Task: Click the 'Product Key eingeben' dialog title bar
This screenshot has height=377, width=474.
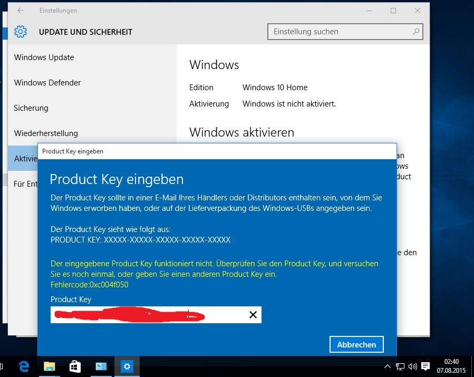Action: tap(217, 151)
